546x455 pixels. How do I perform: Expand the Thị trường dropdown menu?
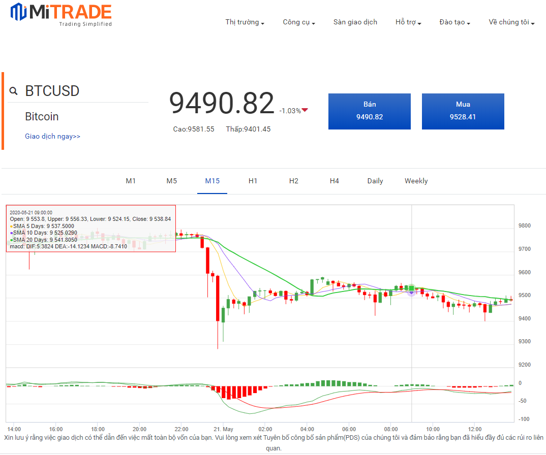pyautogui.click(x=245, y=22)
